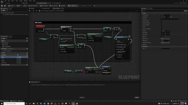This screenshot has height=105, width=188.
Task: Close the BP_PlayerController asset tab
Action: coord(50,3)
